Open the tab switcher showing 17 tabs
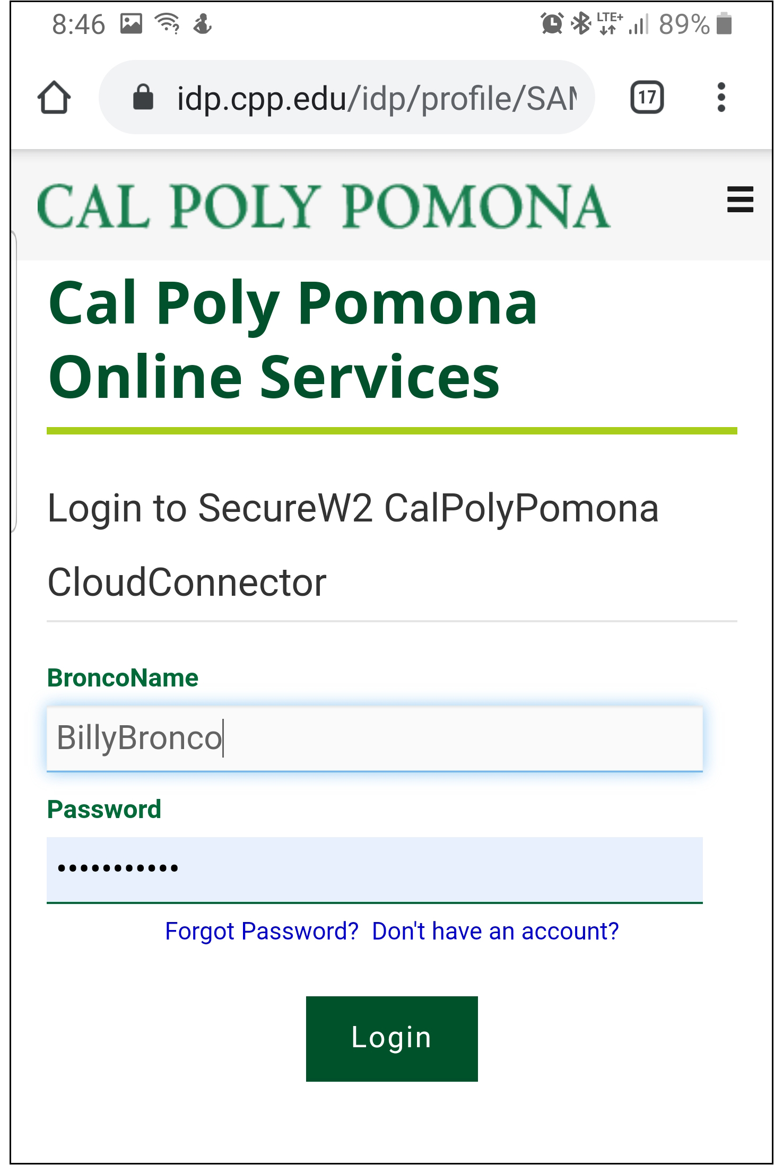 click(x=647, y=98)
